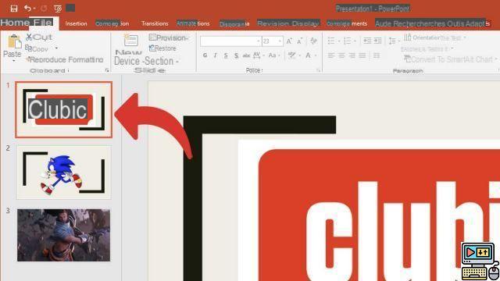Open the Provision layout dropdown

[x=169, y=37]
